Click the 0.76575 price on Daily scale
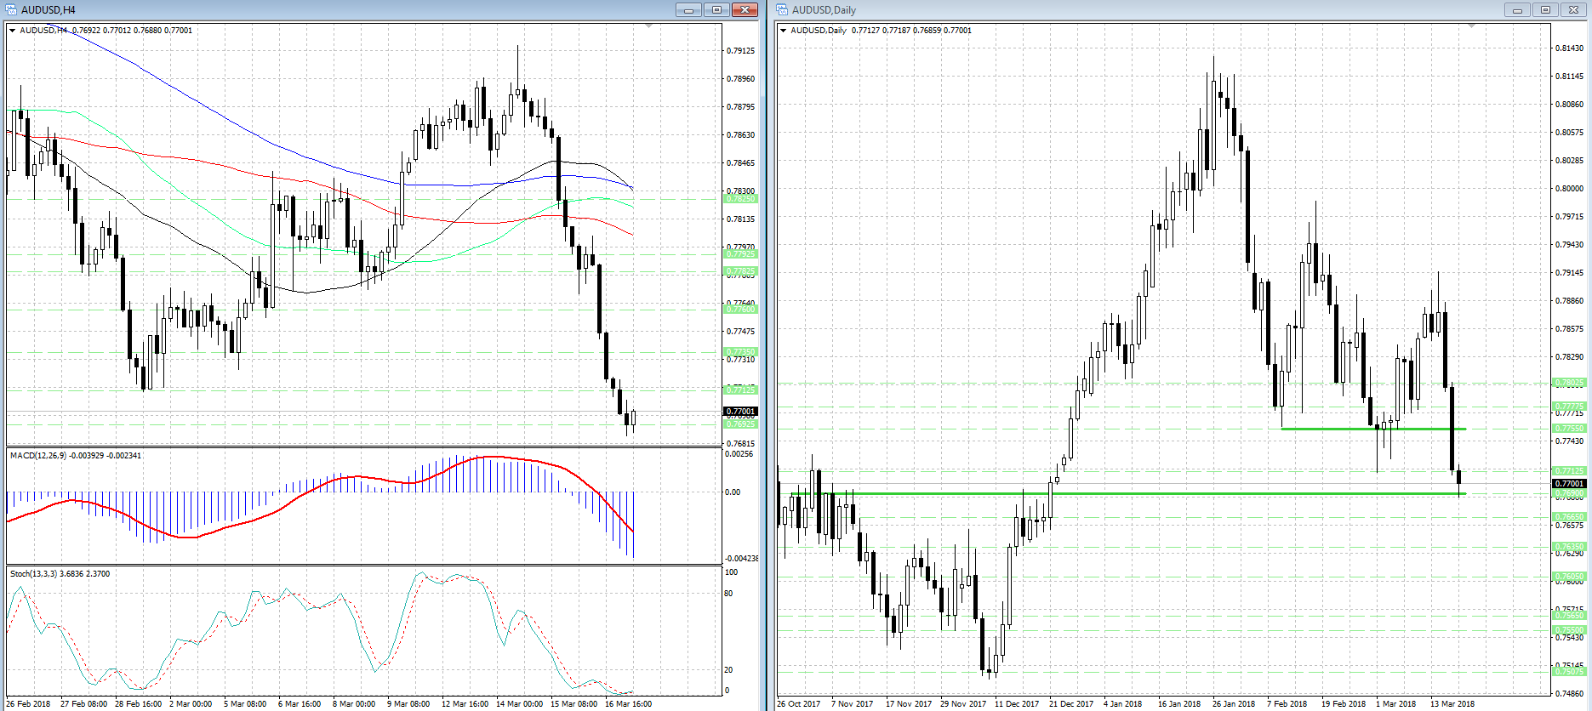The width and height of the screenshot is (1592, 711). [x=1569, y=526]
